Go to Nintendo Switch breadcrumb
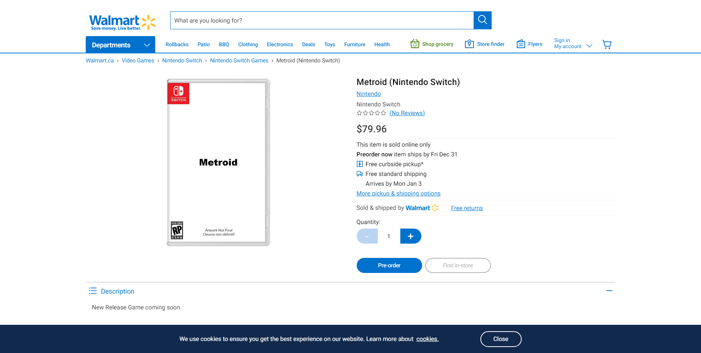 [182, 61]
